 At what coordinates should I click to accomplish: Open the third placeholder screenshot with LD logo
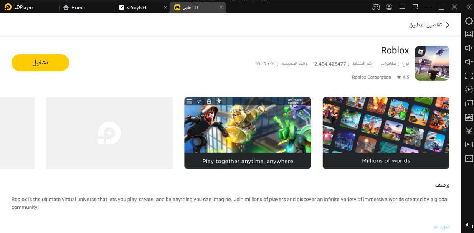point(109,132)
